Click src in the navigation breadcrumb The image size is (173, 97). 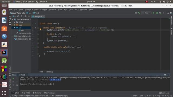[29, 13]
